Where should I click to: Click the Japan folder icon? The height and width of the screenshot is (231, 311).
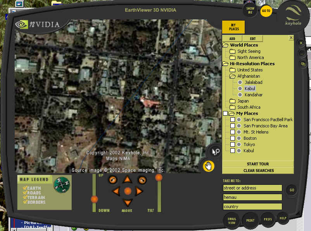pyautogui.click(x=232, y=101)
